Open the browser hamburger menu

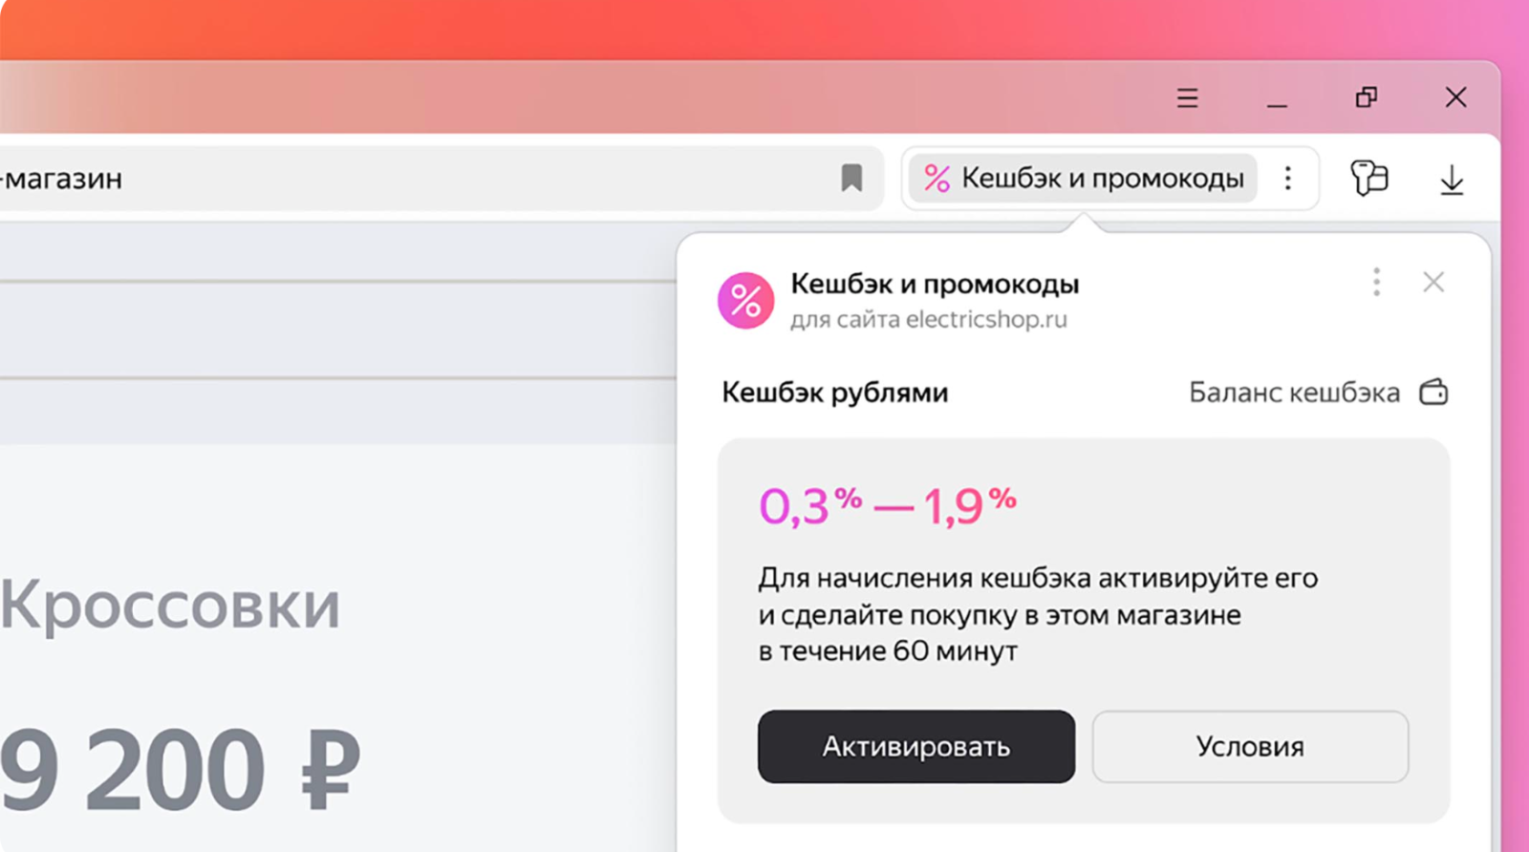[x=1187, y=97]
